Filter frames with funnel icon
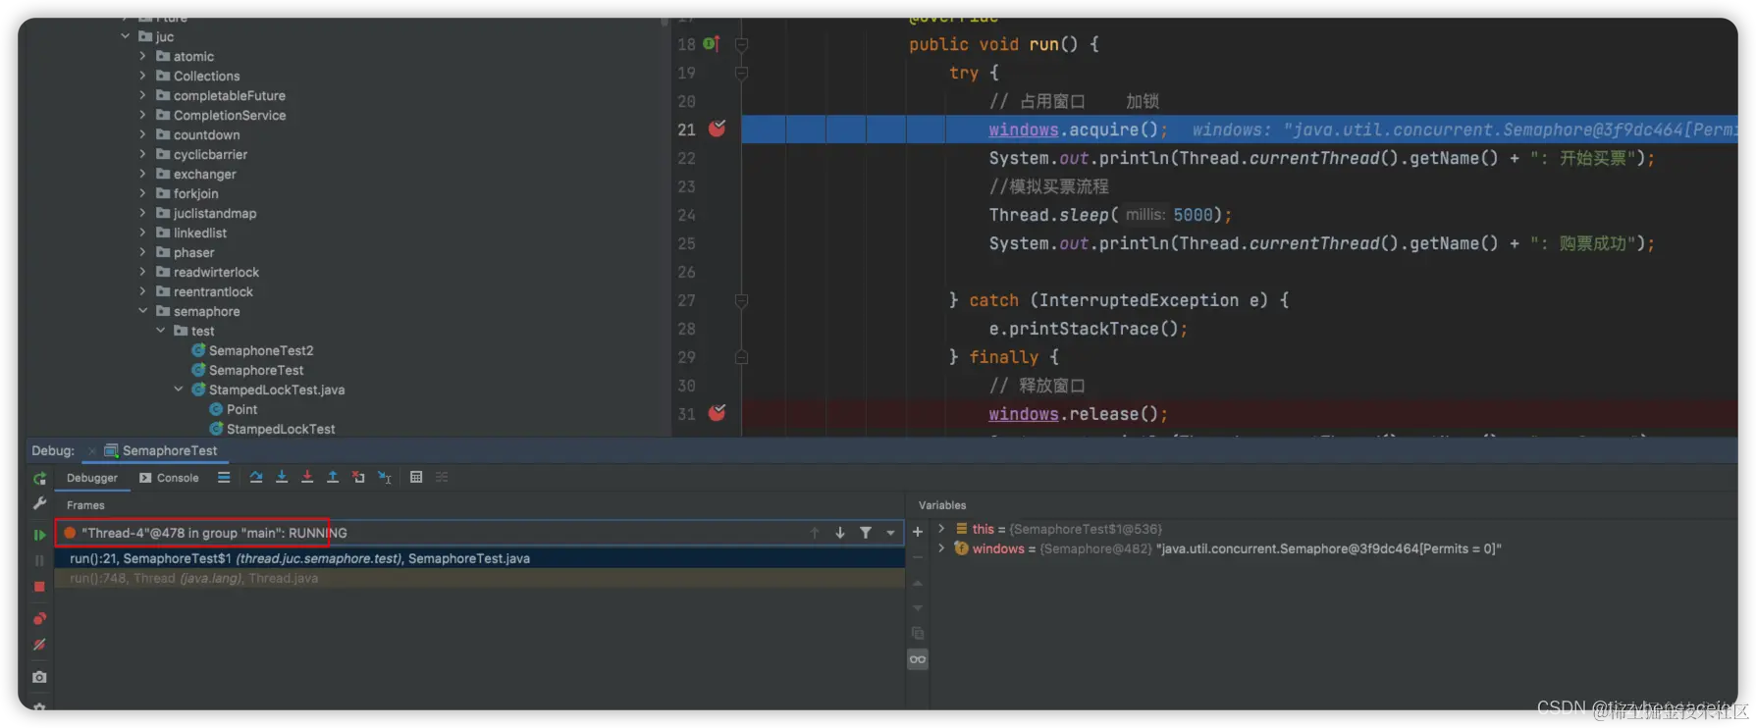Viewport: 1756px width, 728px height. pos(866,533)
